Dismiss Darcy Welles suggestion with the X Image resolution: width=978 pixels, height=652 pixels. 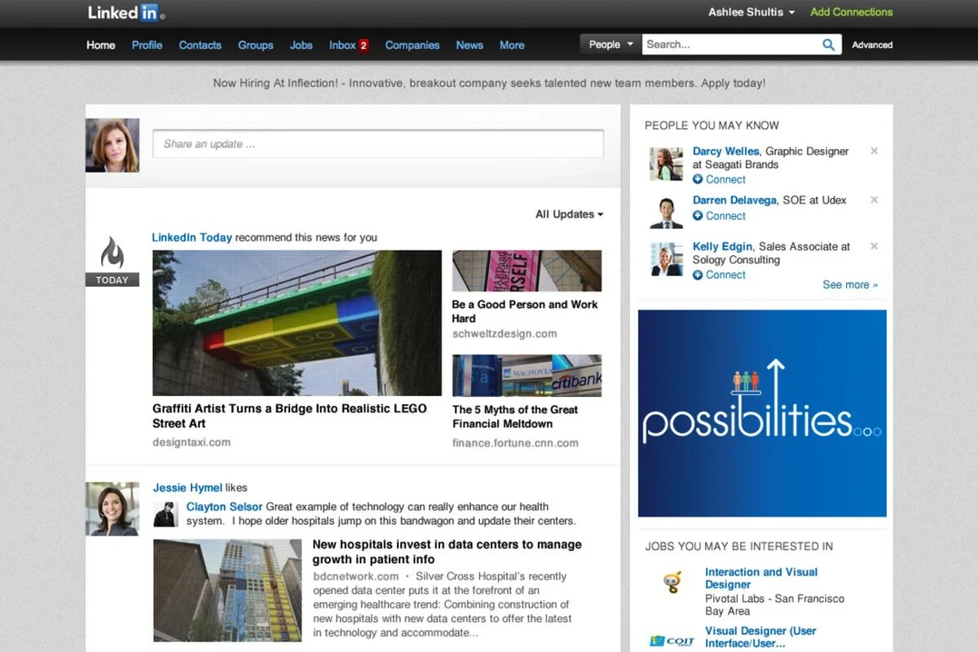(874, 151)
